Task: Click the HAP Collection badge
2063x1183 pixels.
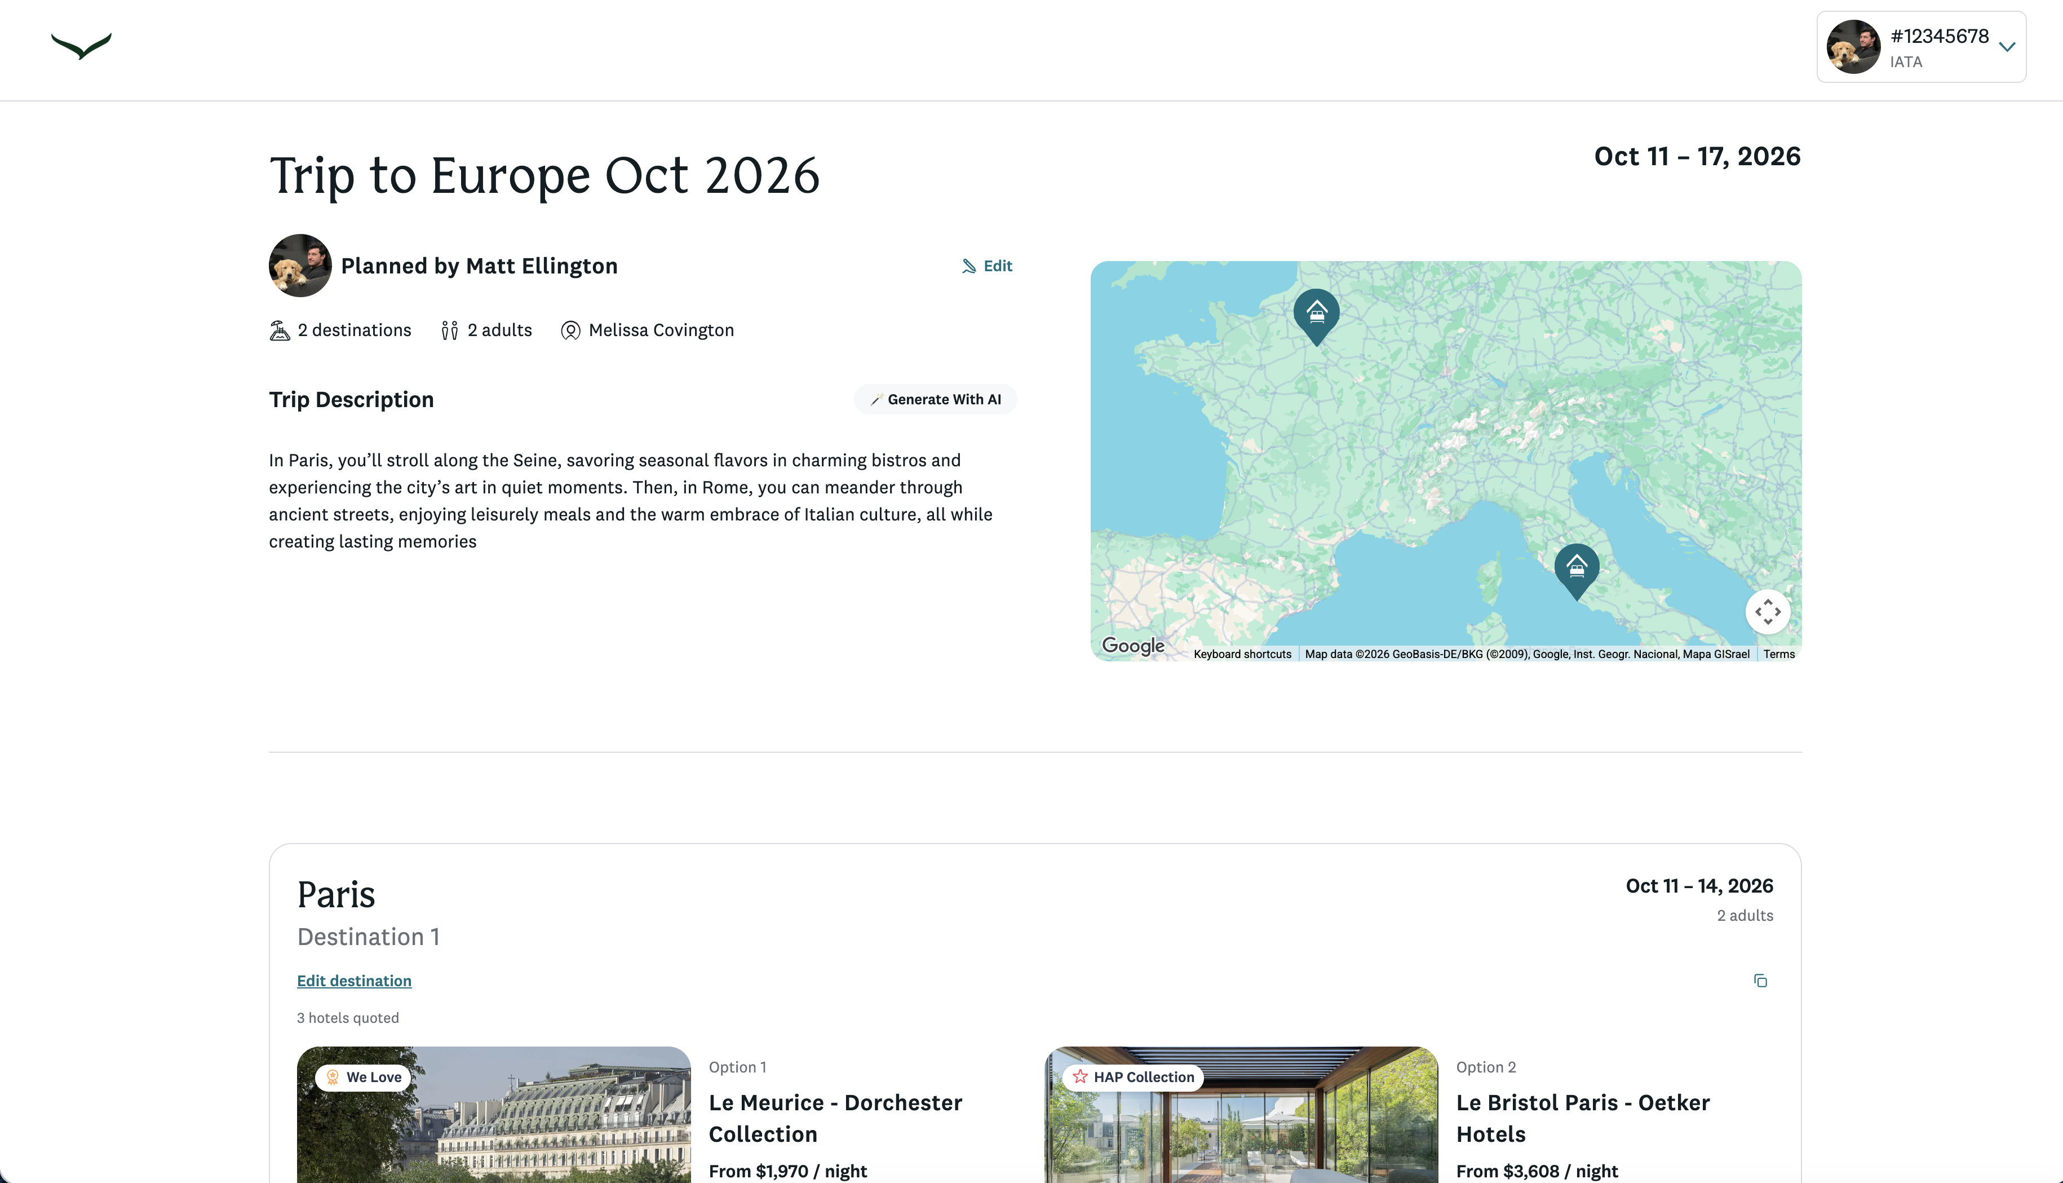Action: click(x=1133, y=1078)
